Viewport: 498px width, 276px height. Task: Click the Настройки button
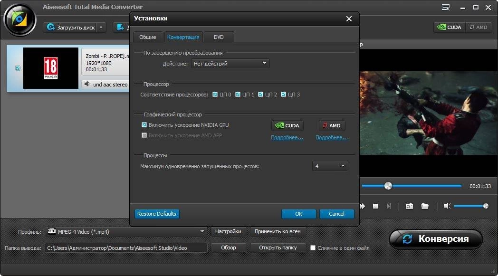228,231
